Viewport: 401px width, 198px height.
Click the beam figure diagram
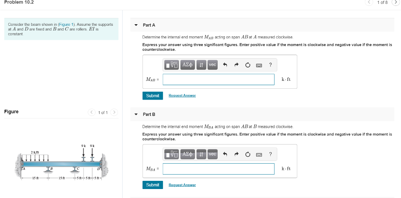coord(61,162)
